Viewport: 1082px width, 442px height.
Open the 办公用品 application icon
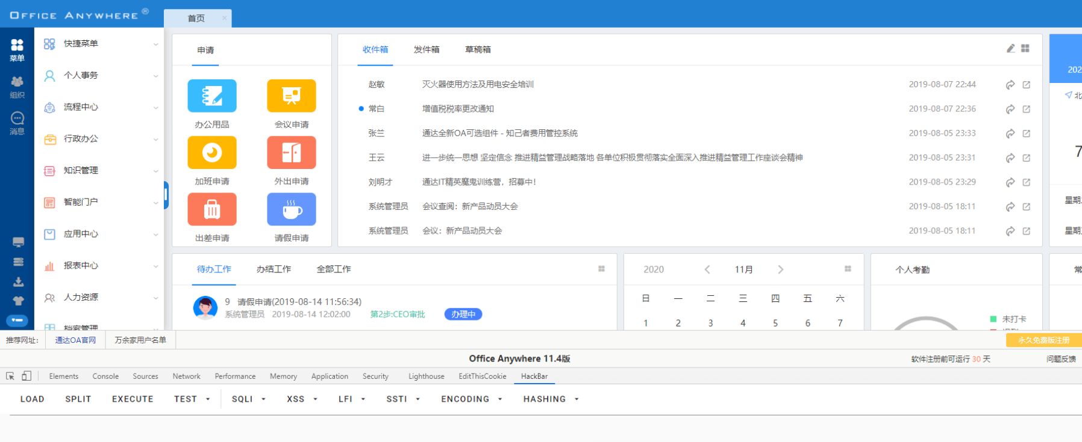coord(211,96)
